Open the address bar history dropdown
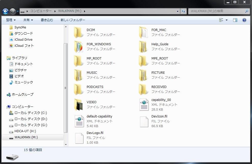 tap(178, 11)
